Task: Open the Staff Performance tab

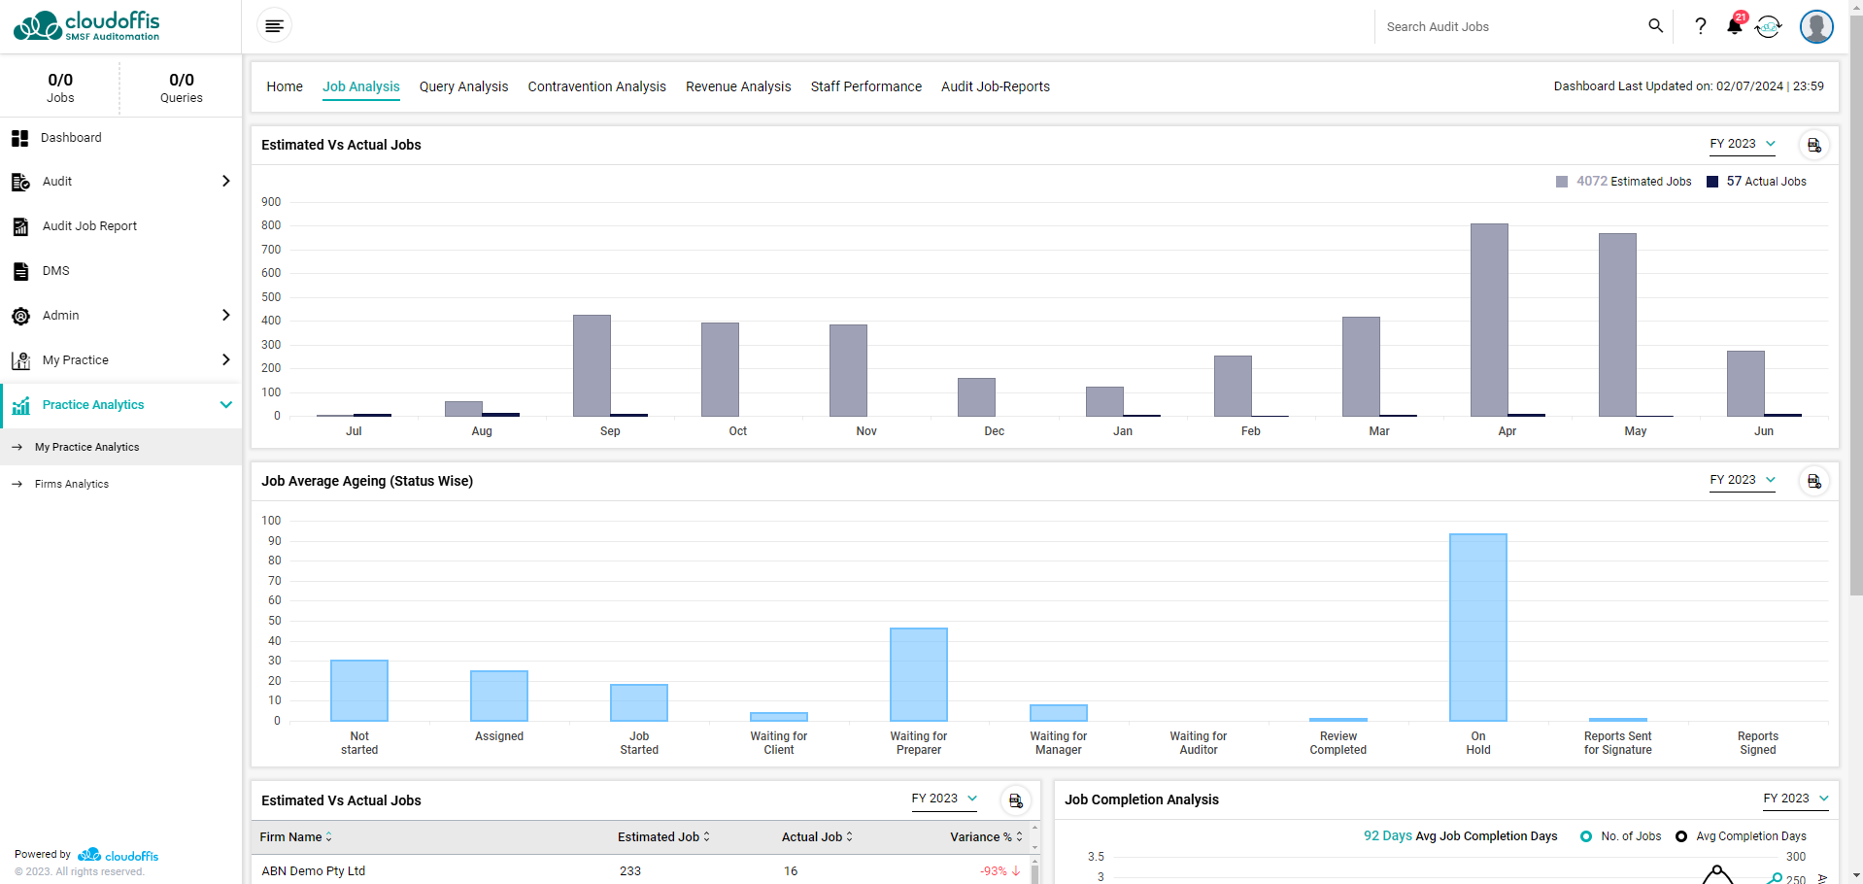Action: tap(866, 86)
